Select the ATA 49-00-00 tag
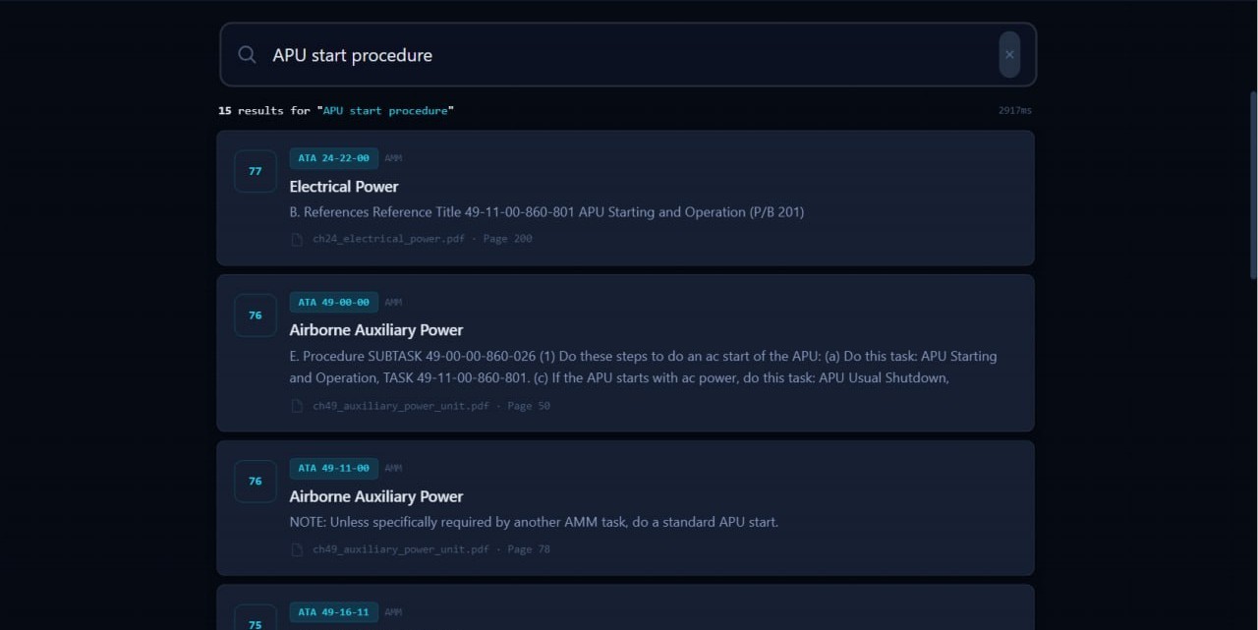This screenshot has width=1258, height=630. (334, 303)
